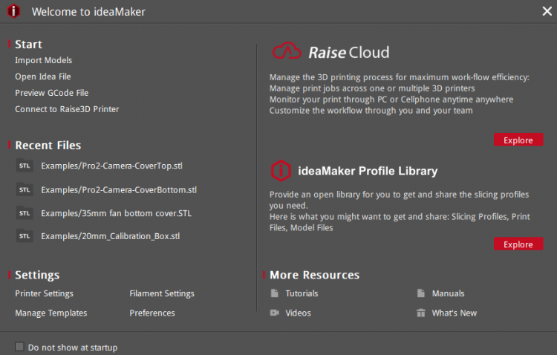Click the Manuals document icon
Image resolution: width=557 pixels, height=355 pixels.
point(421,293)
